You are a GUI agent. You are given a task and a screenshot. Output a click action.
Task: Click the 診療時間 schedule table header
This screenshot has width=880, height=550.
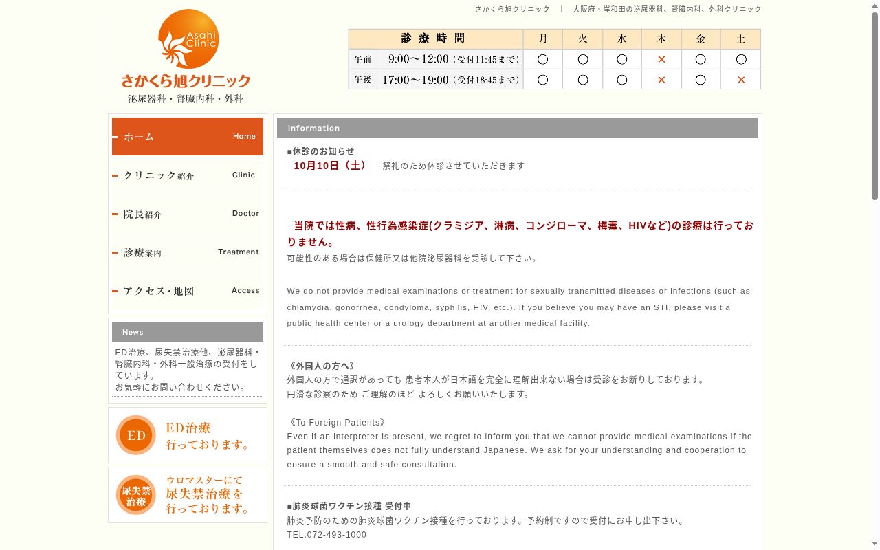click(435, 38)
